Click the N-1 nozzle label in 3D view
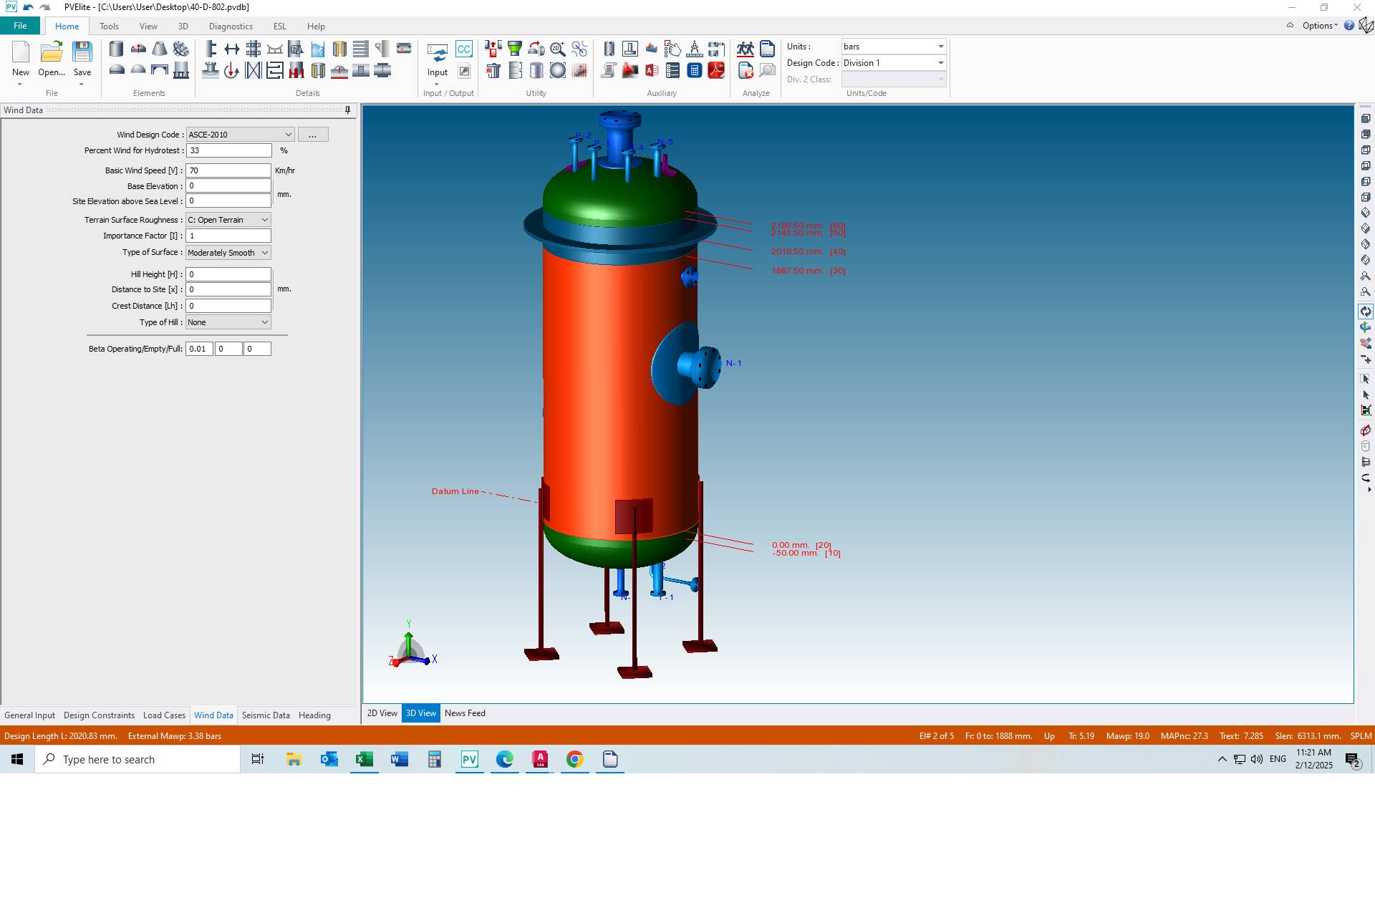This screenshot has width=1375, height=898. [x=733, y=363]
